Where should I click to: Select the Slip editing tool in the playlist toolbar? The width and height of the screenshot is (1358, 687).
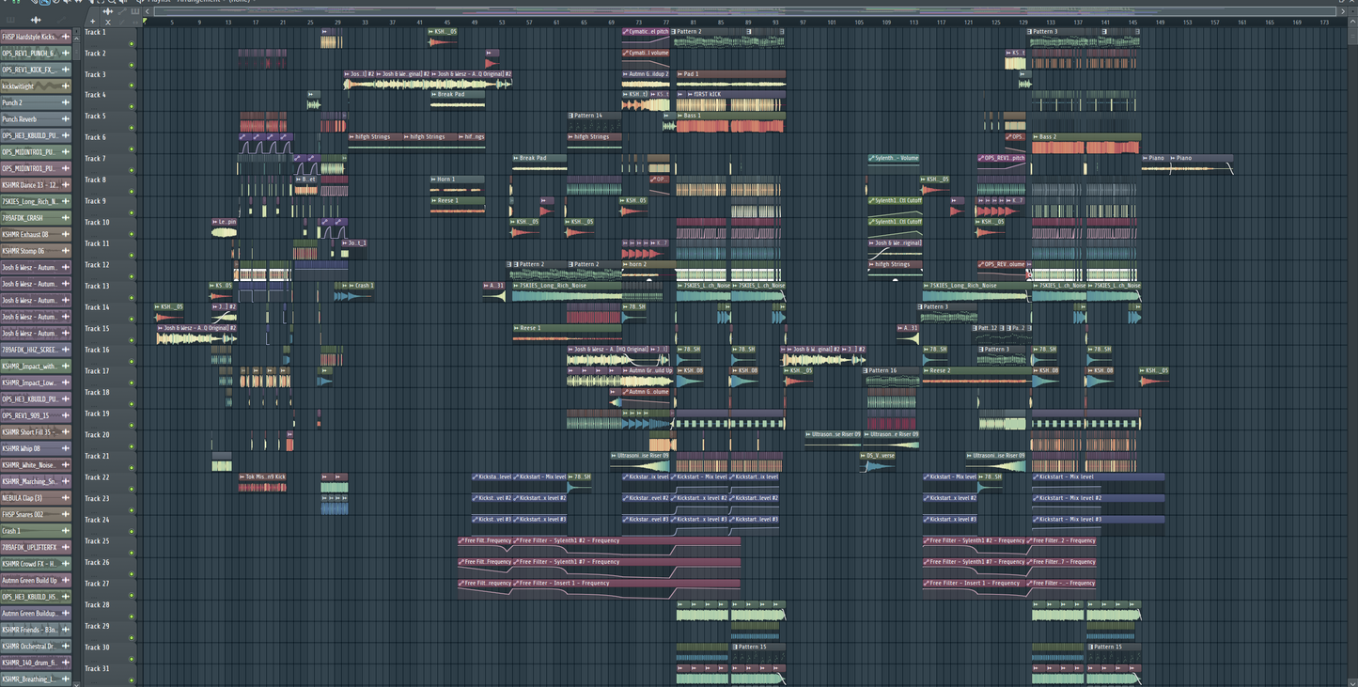[x=137, y=22]
